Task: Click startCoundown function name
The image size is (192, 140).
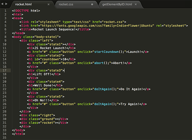Action: 106,52
